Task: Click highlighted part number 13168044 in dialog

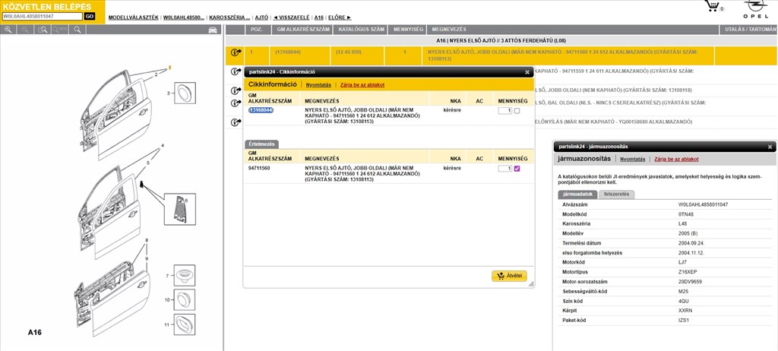Action: 261,110
